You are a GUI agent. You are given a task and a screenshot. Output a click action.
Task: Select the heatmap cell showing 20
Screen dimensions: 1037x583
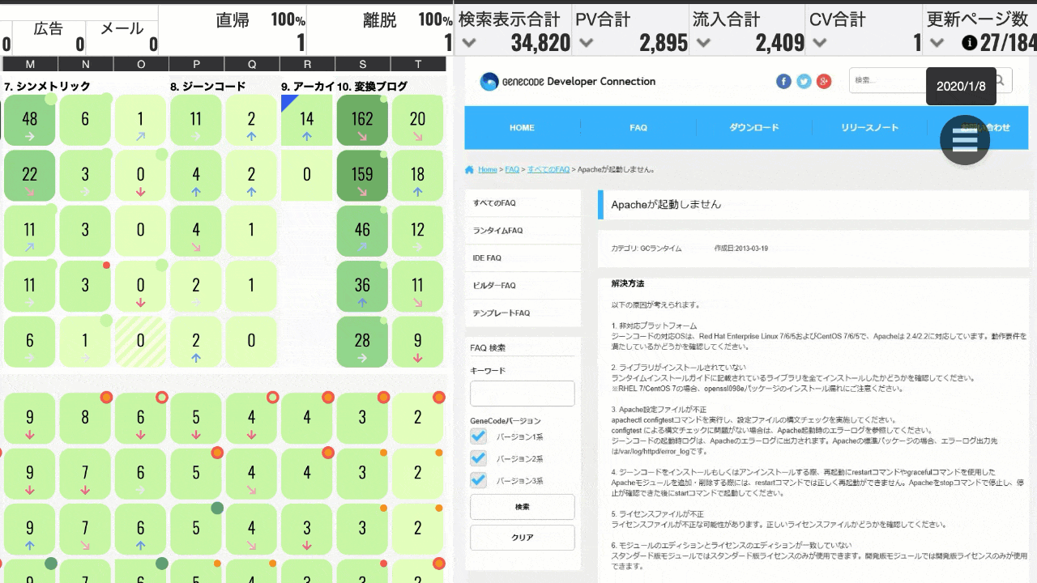417,121
